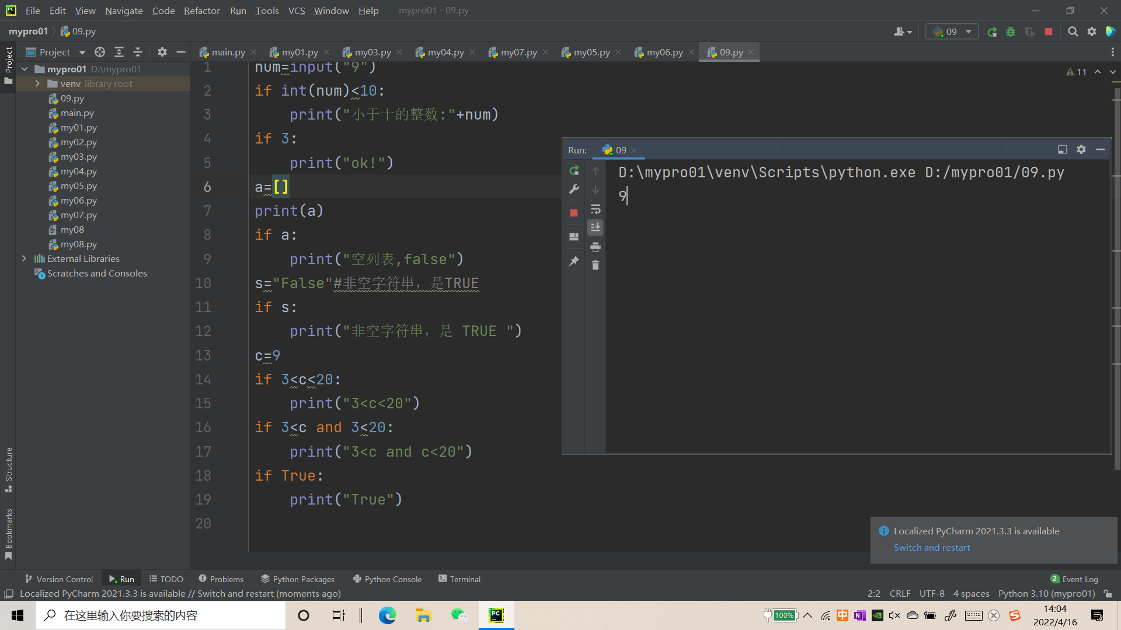The height and width of the screenshot is (630, 1121).
Task: Click the wrench icon in Run panel
Action: [x=574, y=189]
